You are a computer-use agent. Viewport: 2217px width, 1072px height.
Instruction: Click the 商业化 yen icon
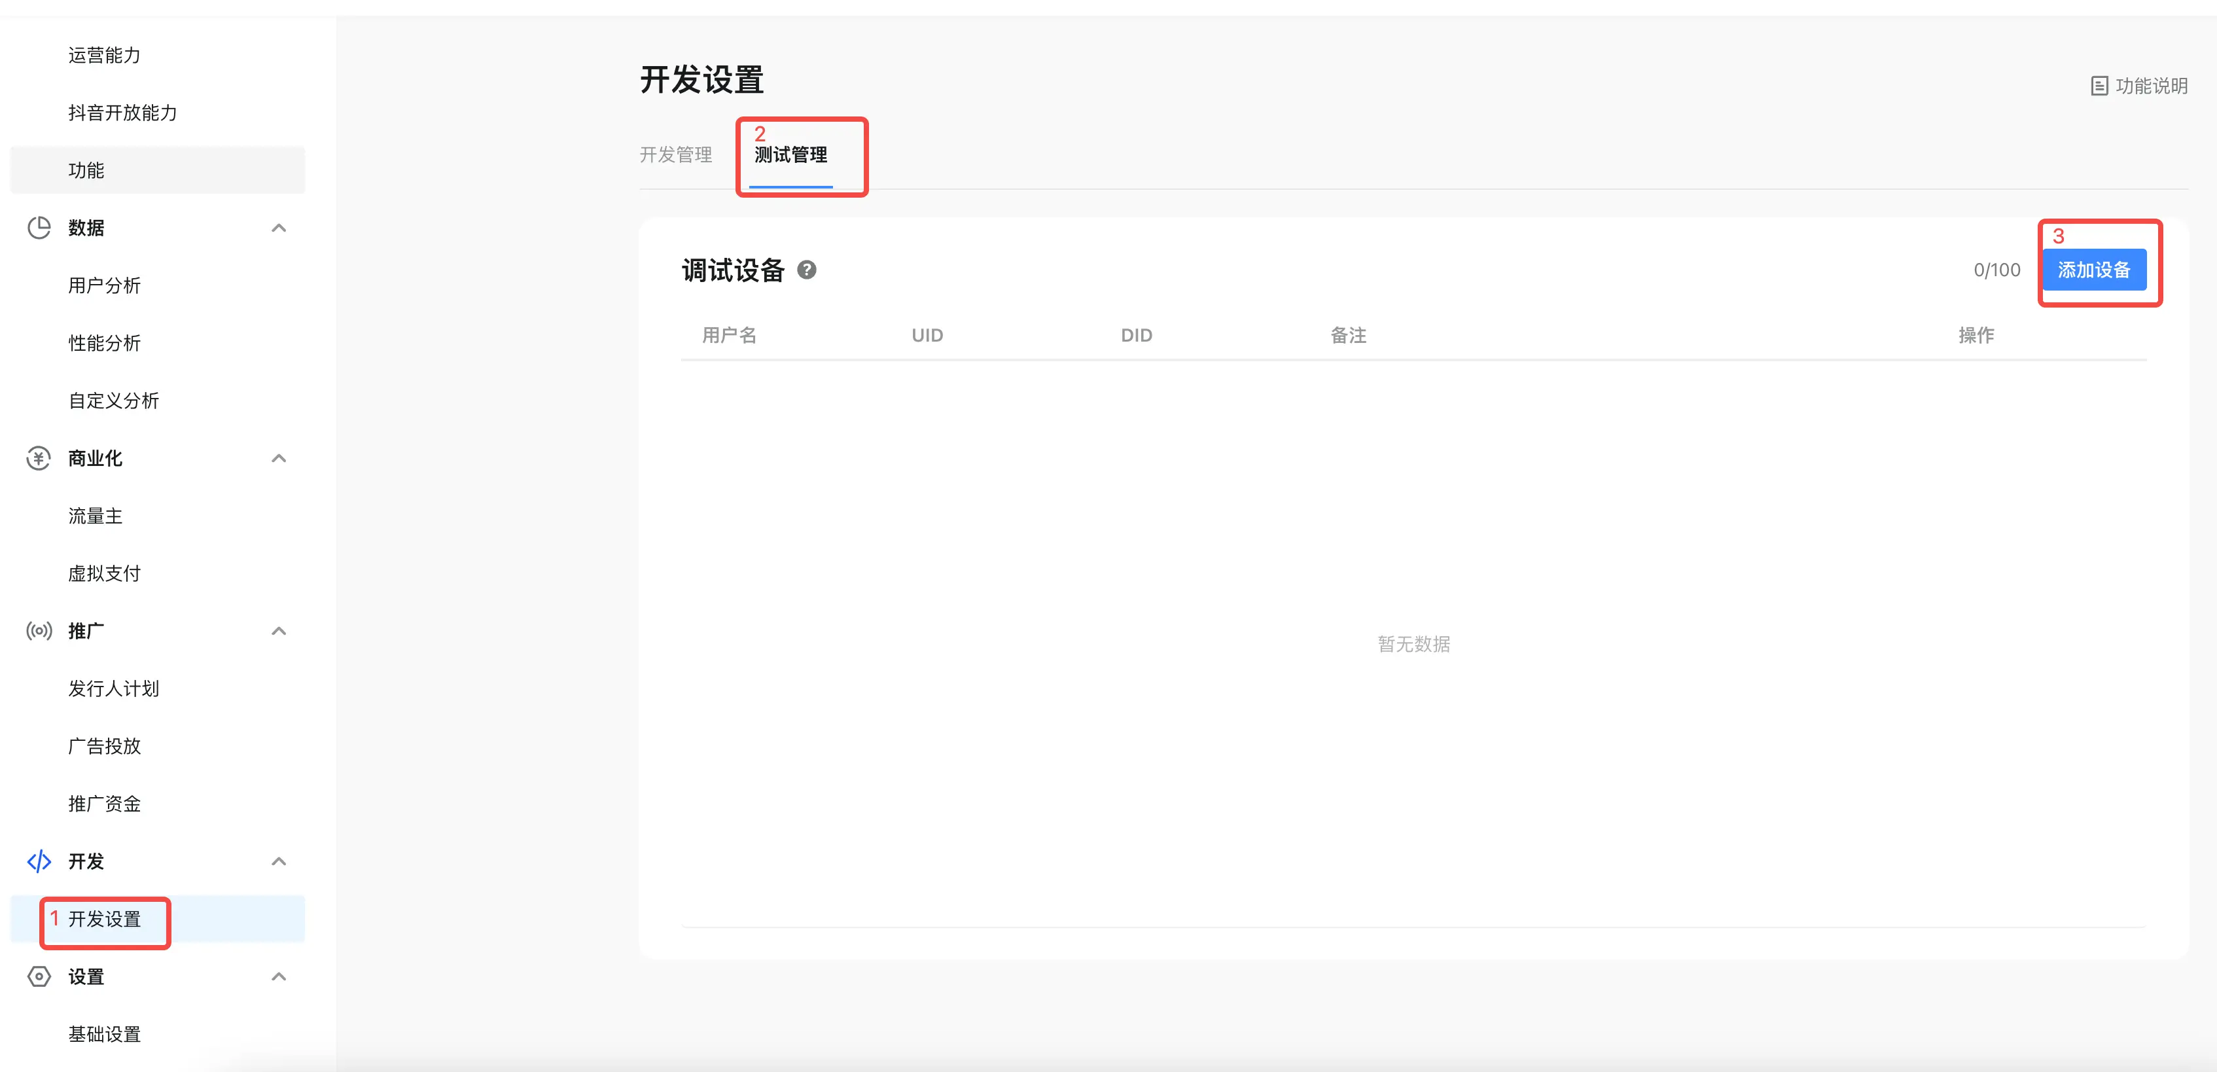(x=39, y=458)
